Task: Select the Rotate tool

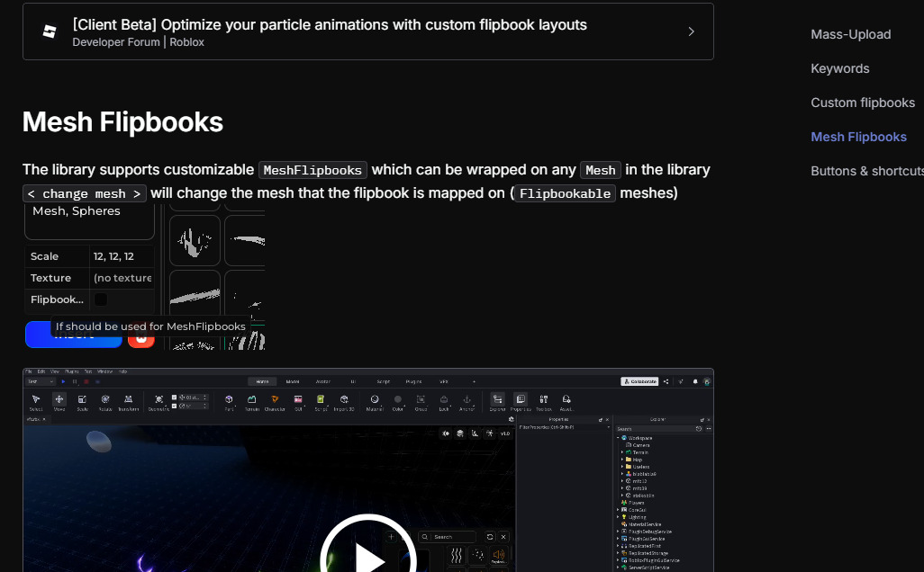Action: (105, 401)
